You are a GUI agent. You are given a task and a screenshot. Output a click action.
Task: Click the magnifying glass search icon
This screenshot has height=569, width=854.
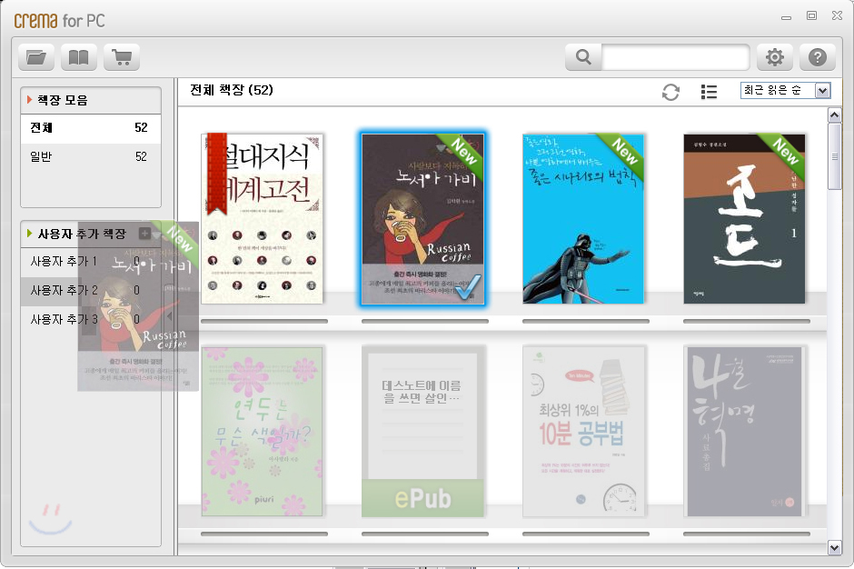pos(583,57)
